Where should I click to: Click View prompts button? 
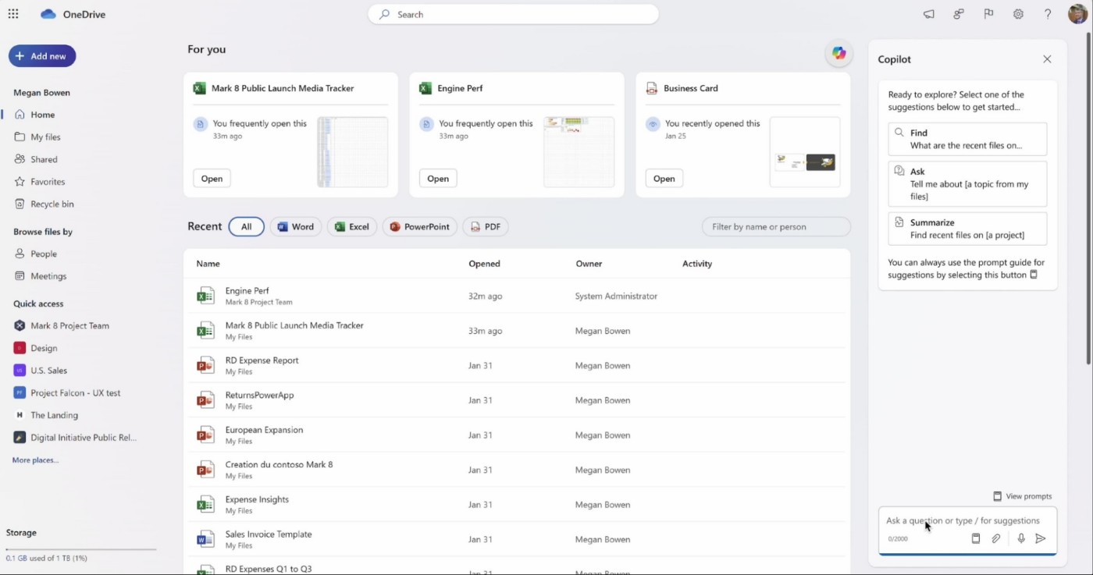1022,496
